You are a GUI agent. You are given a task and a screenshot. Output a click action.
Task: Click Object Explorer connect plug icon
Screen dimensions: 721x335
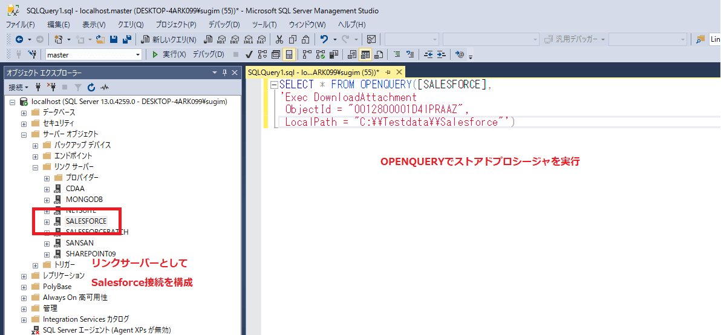[x=38, y=87]
